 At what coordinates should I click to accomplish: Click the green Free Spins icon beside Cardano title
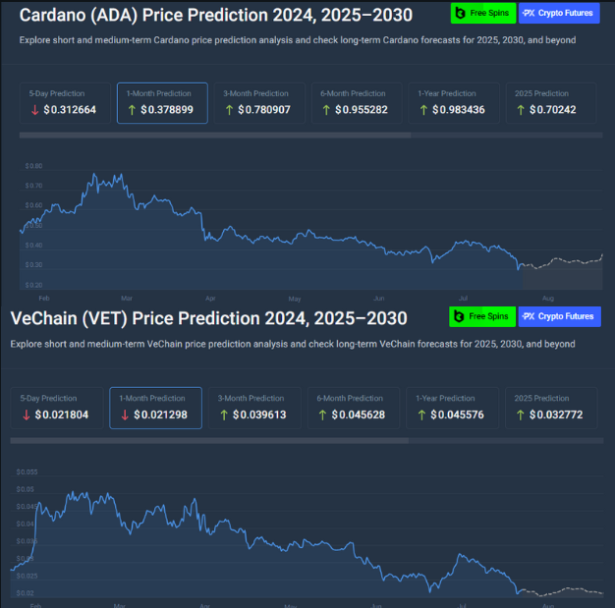(x=461, y=13)
